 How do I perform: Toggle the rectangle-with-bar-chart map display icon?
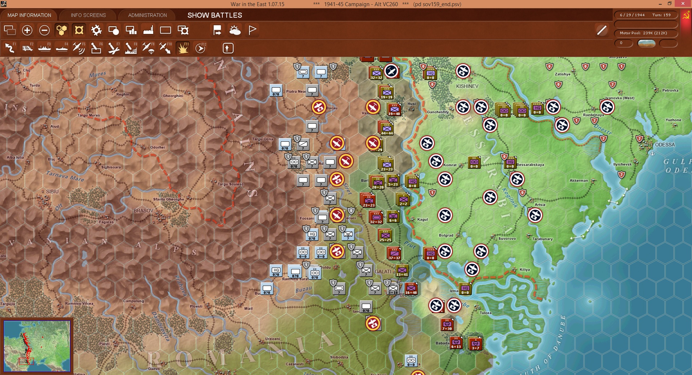click(x=131, y=30)
